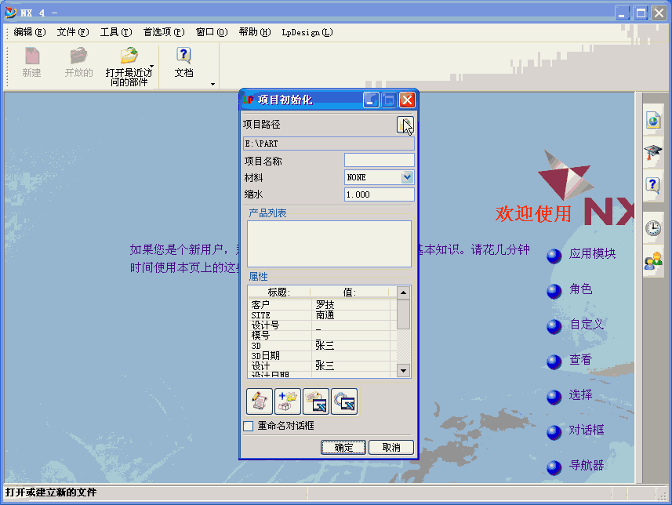Open the 对话框 link
This screenshot has height=505, width=672.
[587, 430]
